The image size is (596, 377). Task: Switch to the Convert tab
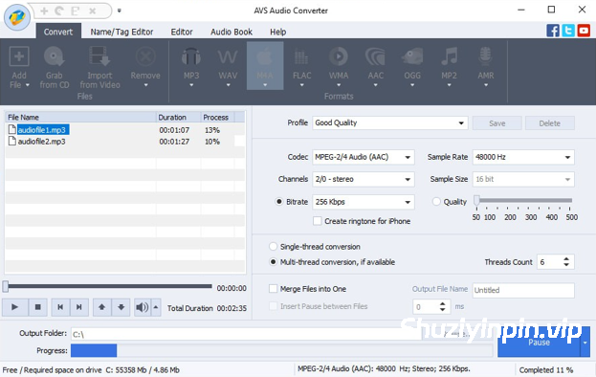click(58, 32)
